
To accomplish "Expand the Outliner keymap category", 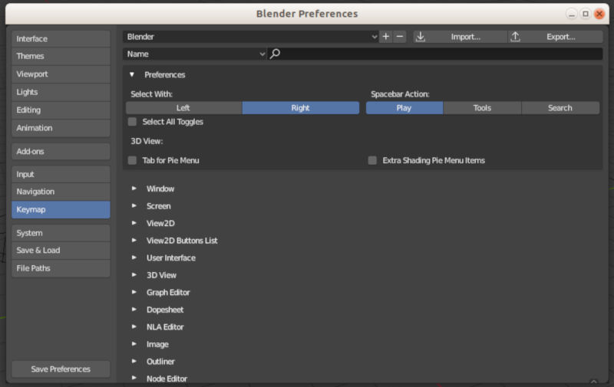I will point(134,361).
